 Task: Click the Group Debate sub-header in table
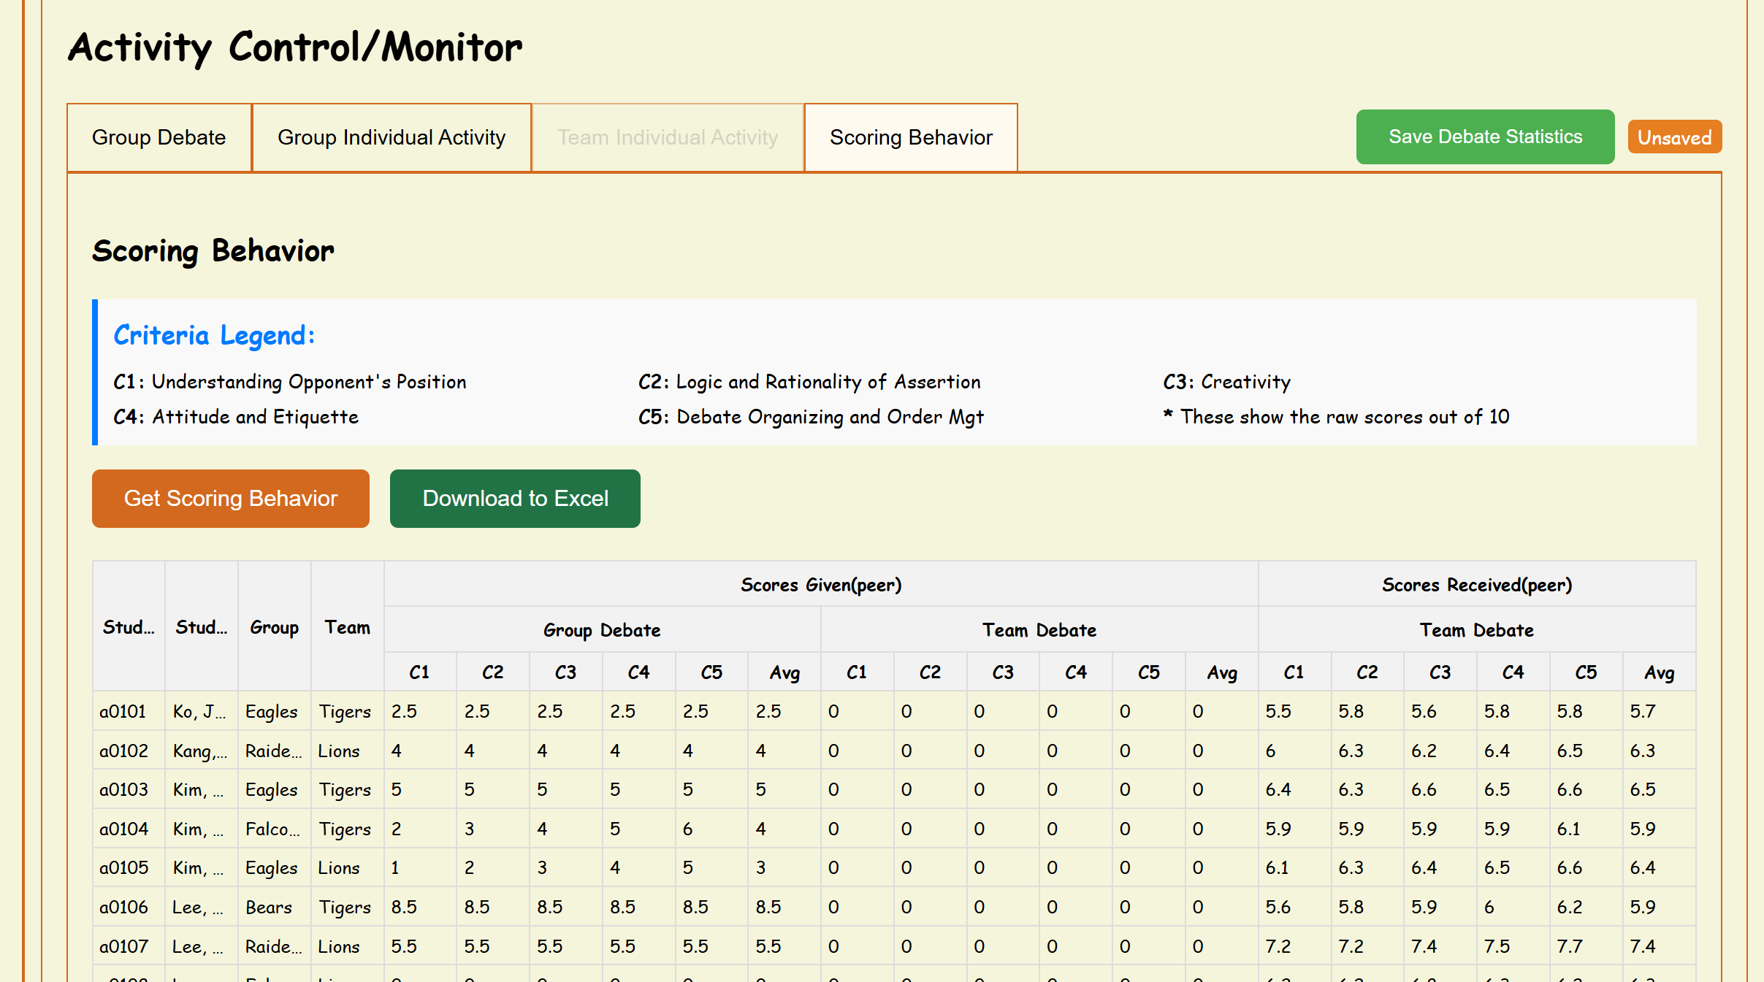coord(602,630)
